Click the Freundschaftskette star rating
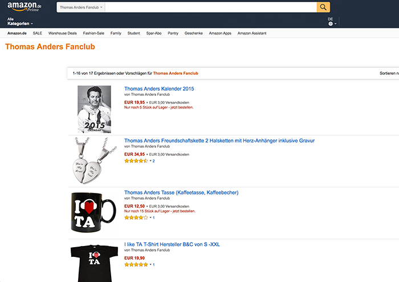The height and width of the screenshot is (282, 399). pos(136,161)
